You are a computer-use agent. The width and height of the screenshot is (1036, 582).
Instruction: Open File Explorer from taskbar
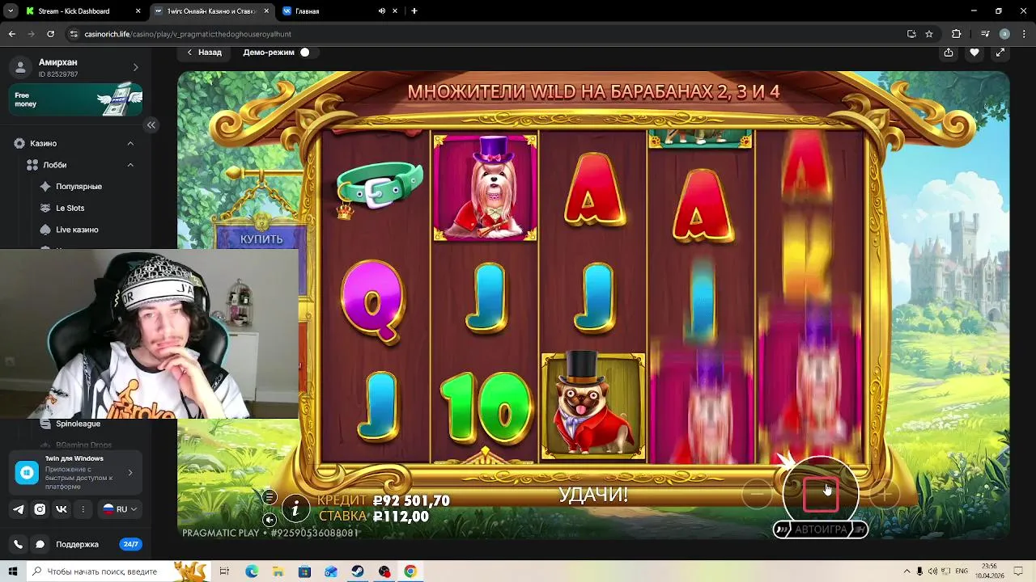278,571
